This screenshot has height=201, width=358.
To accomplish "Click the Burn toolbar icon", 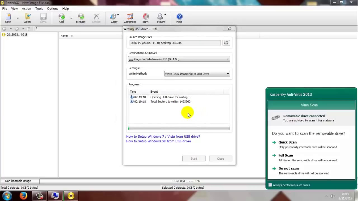I will tap(145, 18).
